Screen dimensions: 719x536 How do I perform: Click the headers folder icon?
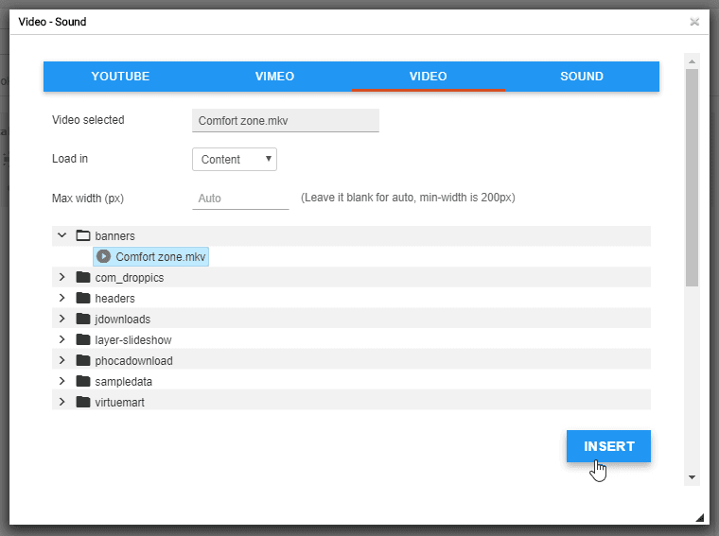coord(82,298)
